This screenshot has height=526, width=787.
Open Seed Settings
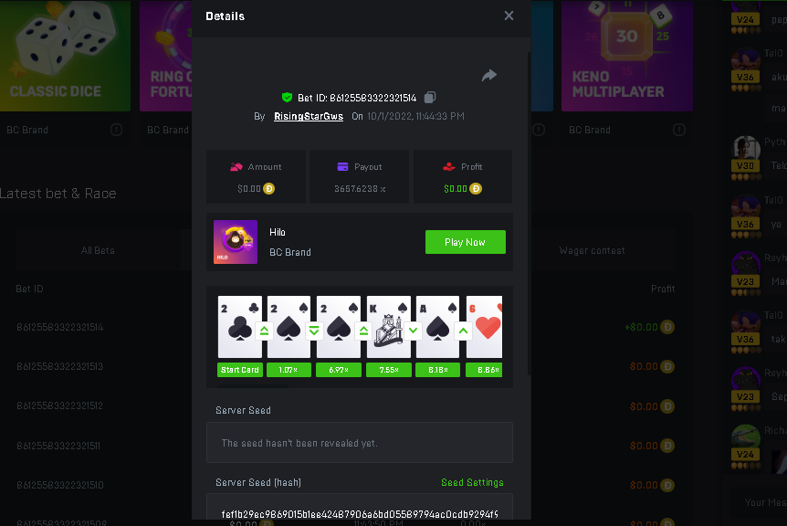point(472,482)
